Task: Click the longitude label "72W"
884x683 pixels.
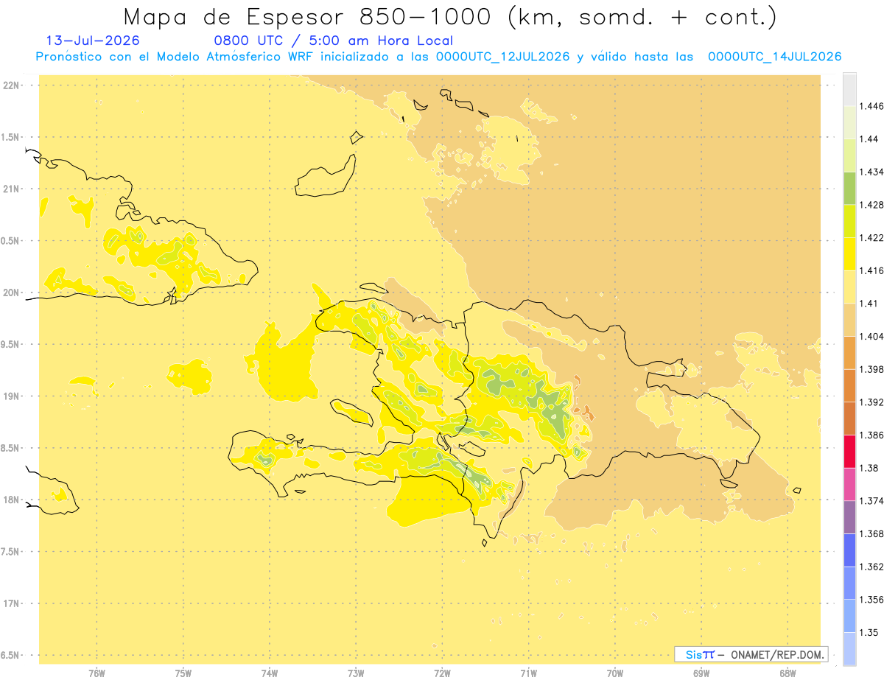Action: [442, 673]
